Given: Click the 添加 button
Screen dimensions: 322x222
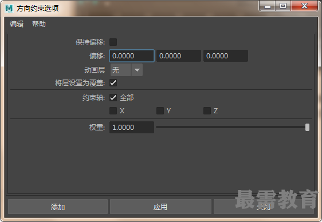Looking at the screenshot, I should pos(58,207).
